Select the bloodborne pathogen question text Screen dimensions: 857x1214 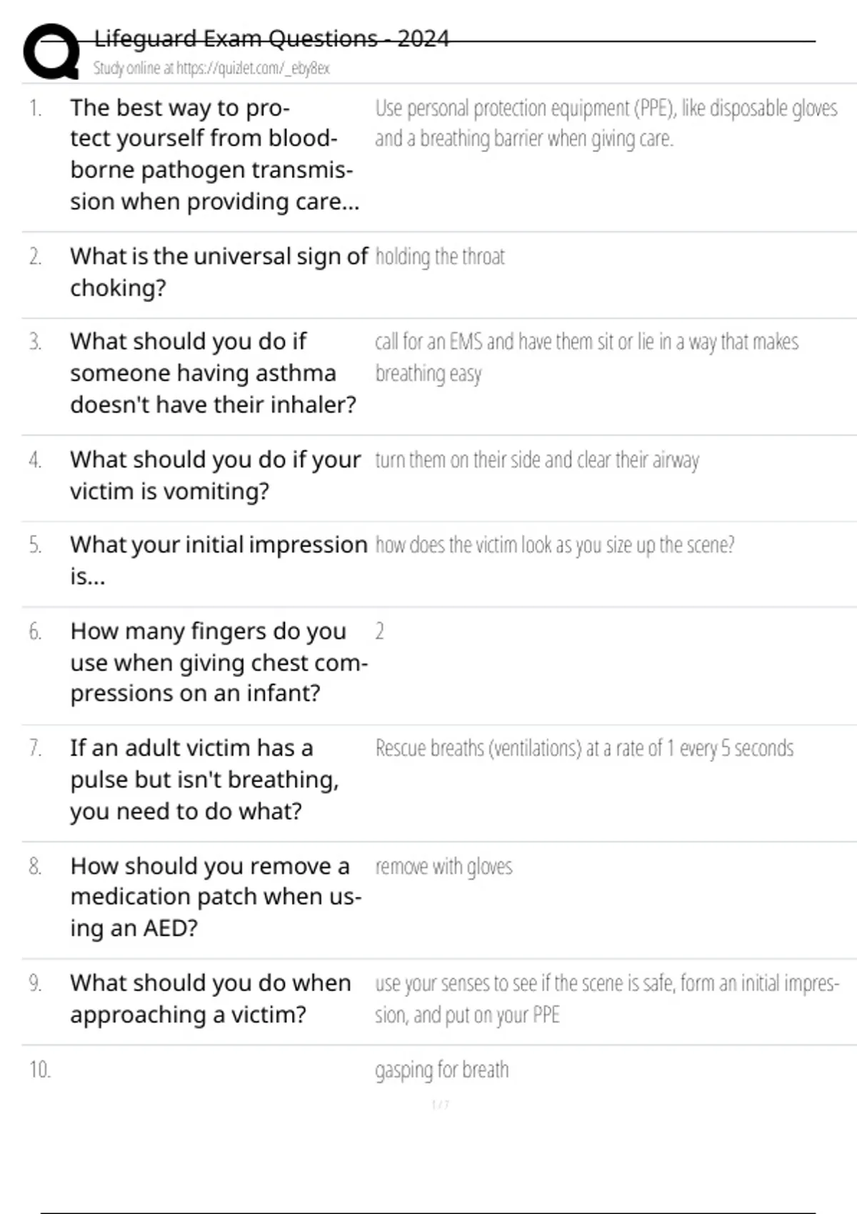click(214, 154)
